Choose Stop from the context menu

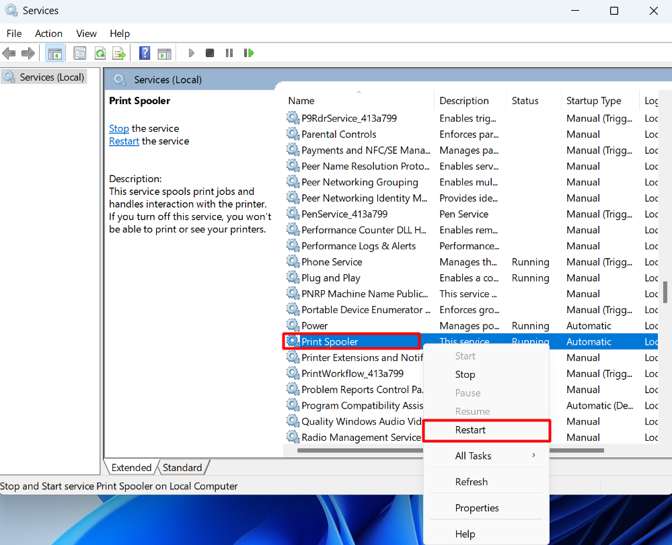click(x=486, y=374)
